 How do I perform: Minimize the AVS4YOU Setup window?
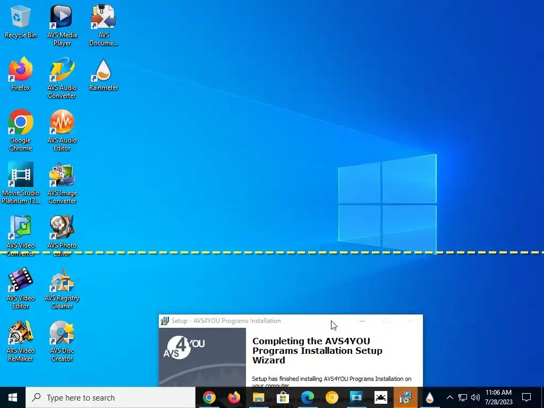[x=362, y=321]
